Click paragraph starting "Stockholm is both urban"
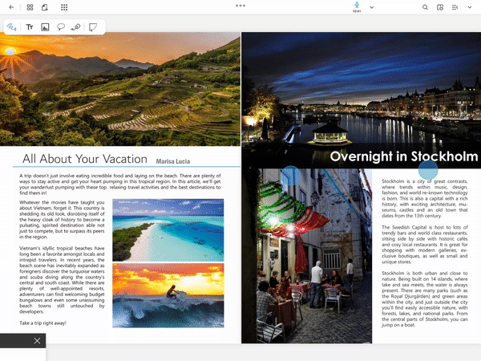This screenshot has width=481, height=361. pos(425,299)
